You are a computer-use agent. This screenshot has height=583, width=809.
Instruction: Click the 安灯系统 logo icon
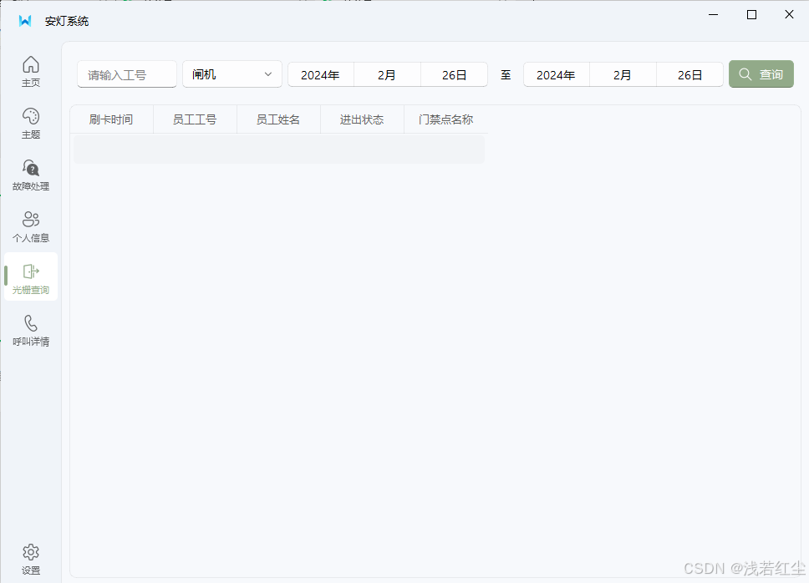[x=24, y=21]
